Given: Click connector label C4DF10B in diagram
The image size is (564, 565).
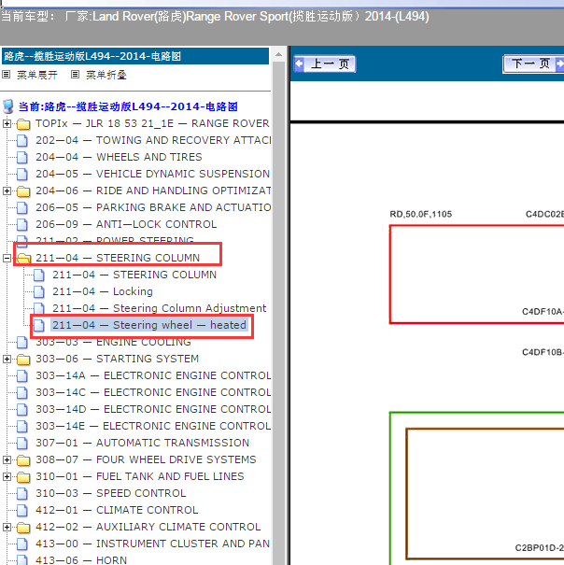Looking at the screenshot, I should click(543, 352).
